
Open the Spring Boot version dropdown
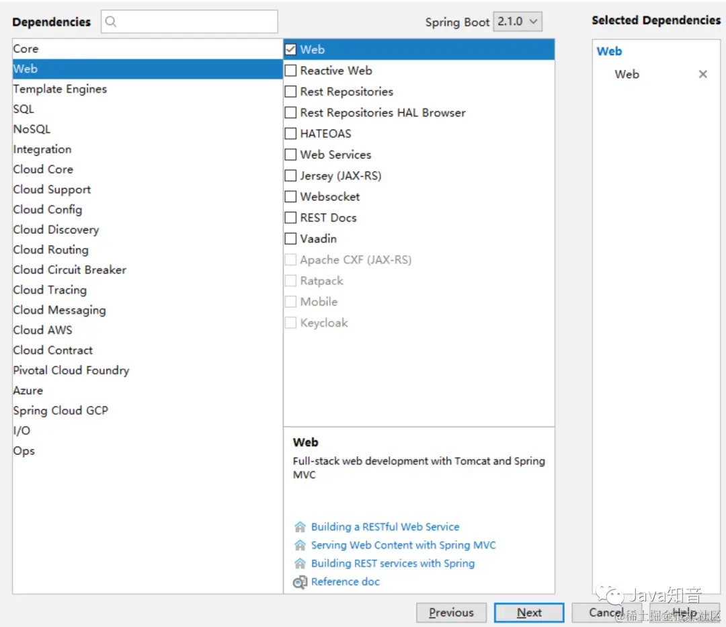518,22
